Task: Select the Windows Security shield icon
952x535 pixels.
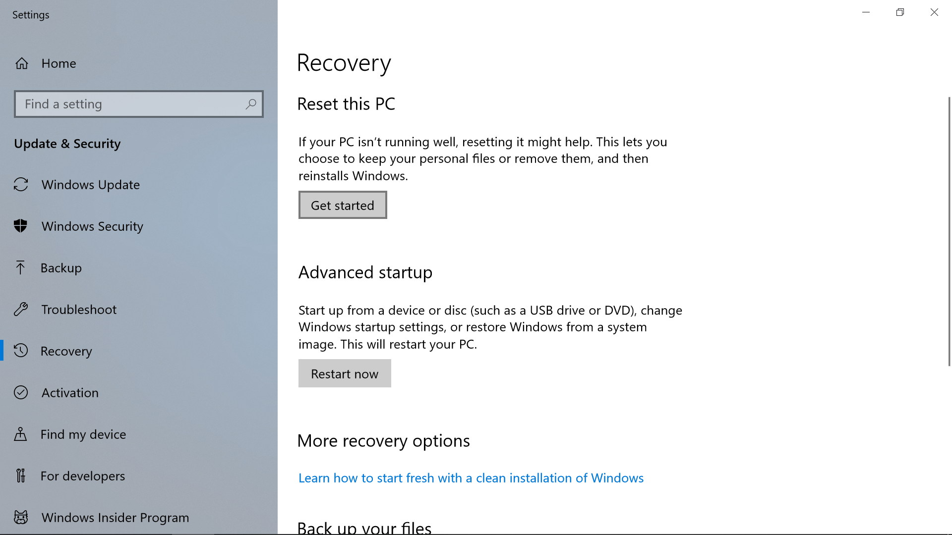Action: [21, 226]
